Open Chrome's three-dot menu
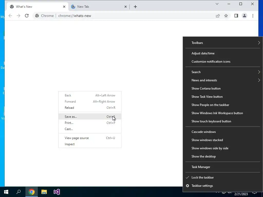 click(253, 16)
